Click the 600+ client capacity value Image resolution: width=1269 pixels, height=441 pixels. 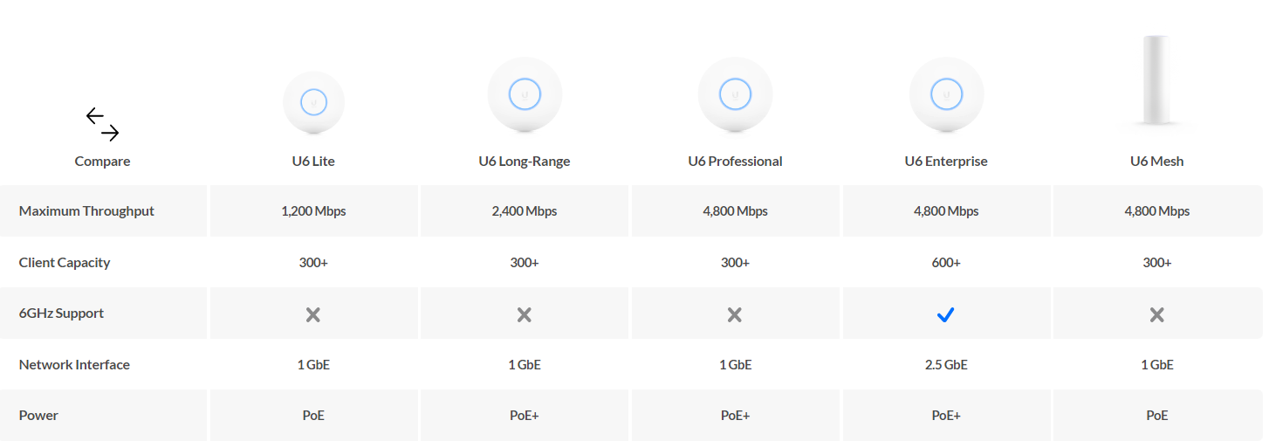click(x=946, y=263)
